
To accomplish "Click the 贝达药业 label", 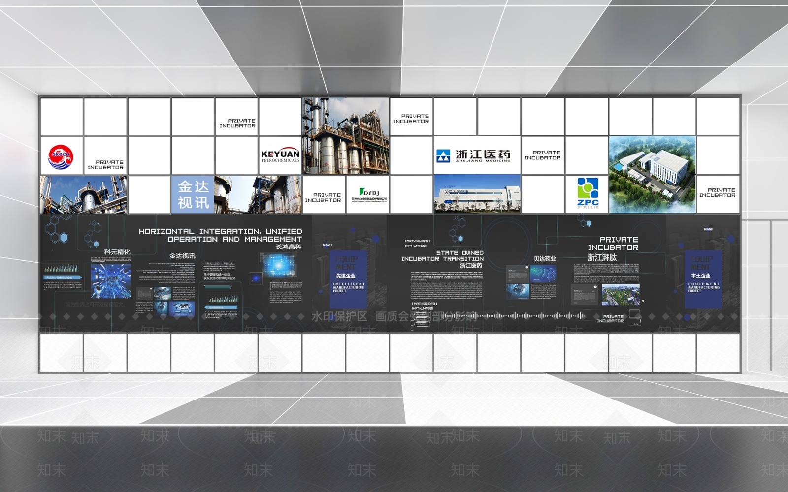I will click(545, 258).
